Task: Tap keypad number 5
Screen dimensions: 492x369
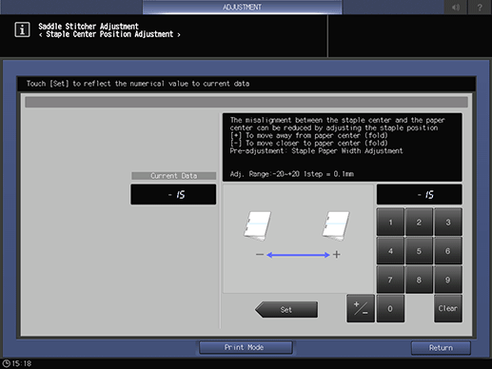Action: pos(419,251)
